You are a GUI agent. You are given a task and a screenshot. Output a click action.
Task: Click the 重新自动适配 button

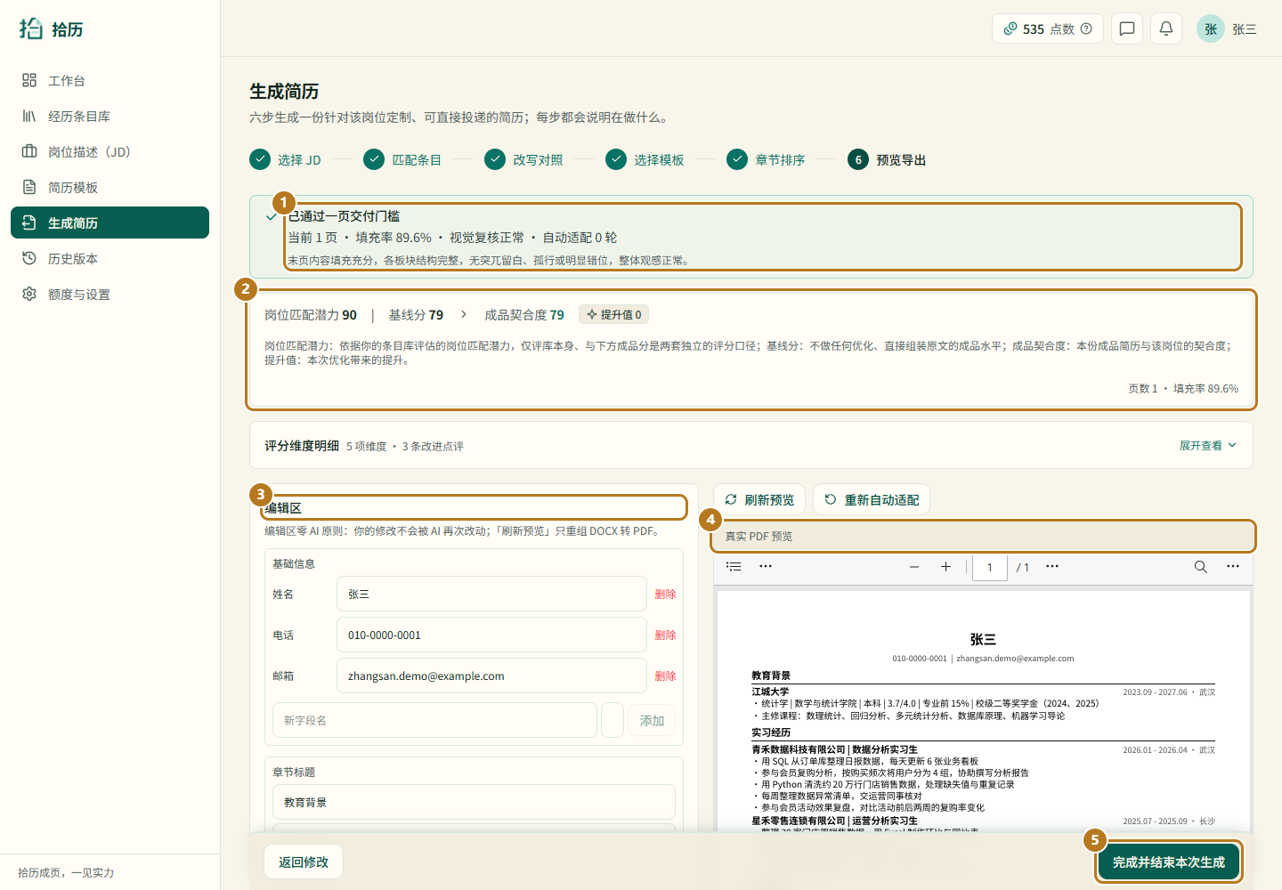click(x=872, y=499)
